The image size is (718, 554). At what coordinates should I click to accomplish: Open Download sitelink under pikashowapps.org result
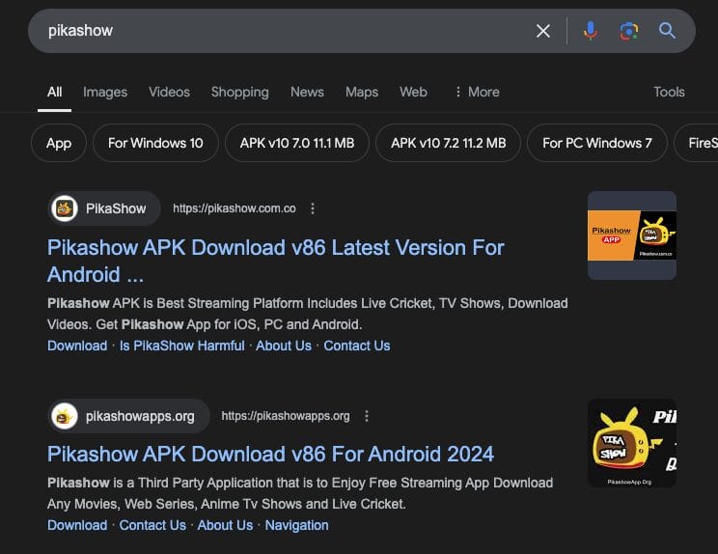click(x=77, y=525)
